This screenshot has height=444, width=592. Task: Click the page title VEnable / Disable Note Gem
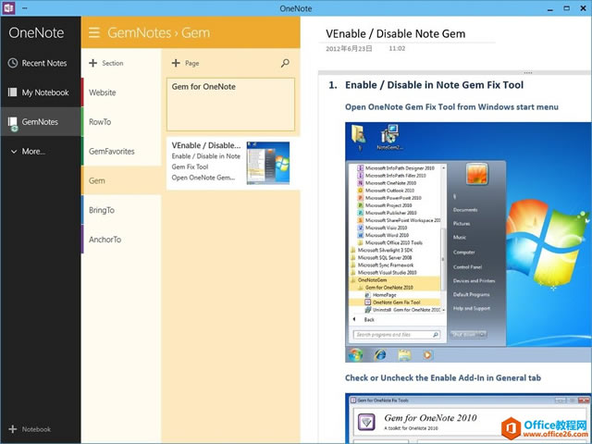[x=396, y=34]
